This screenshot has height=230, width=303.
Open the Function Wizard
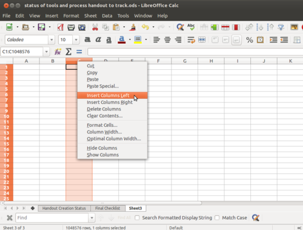pyautogui.click(x=58, y=52)
